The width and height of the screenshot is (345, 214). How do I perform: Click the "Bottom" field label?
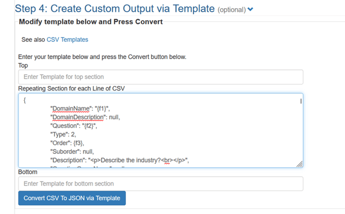click(x=27, y=172)
